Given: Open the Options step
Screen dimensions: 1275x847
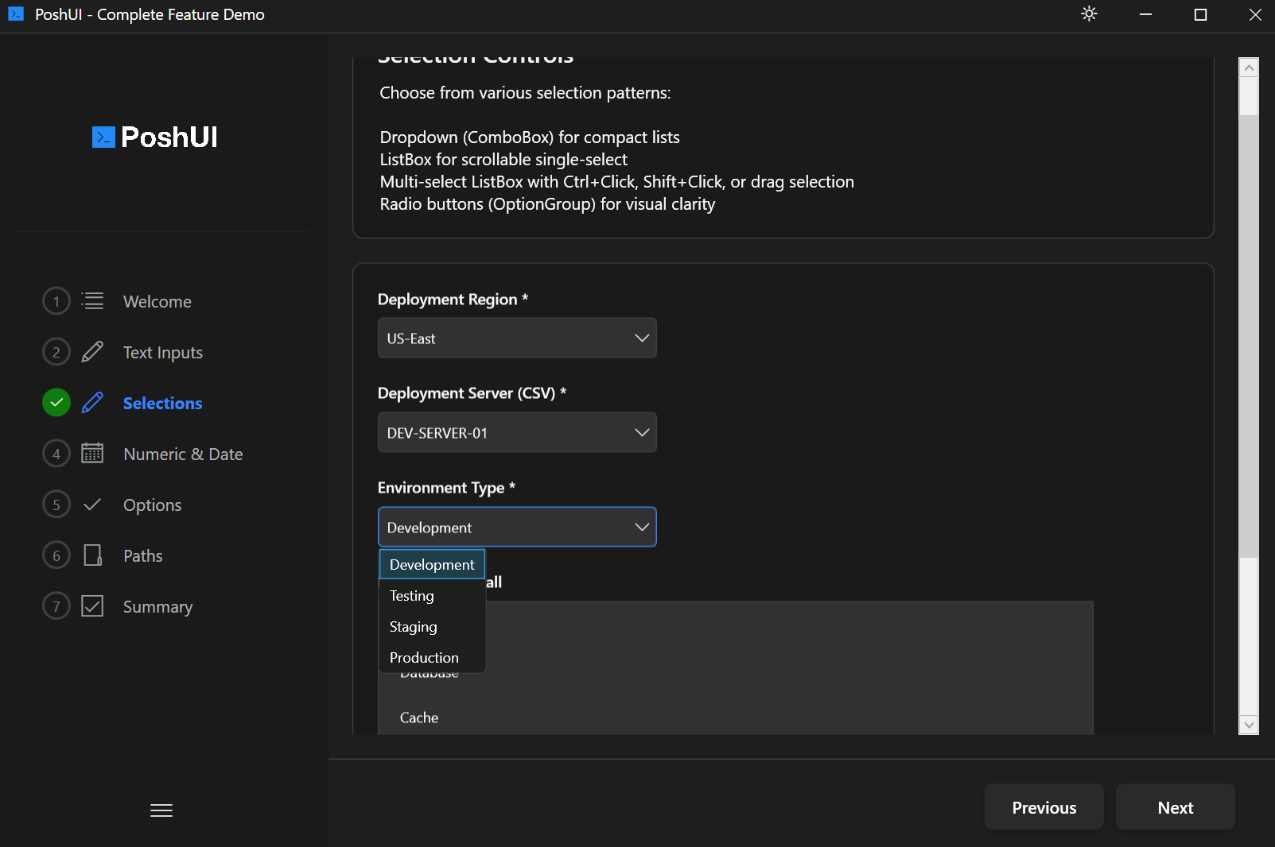Looking at the screenshot, I should point(152,505).
